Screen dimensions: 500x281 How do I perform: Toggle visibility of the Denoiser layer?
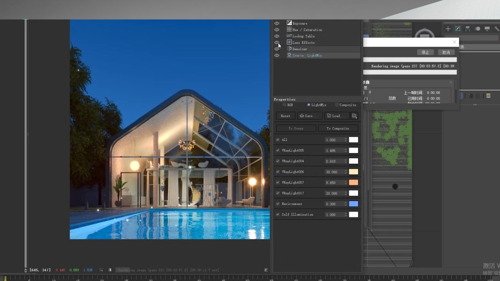point(277,49)
